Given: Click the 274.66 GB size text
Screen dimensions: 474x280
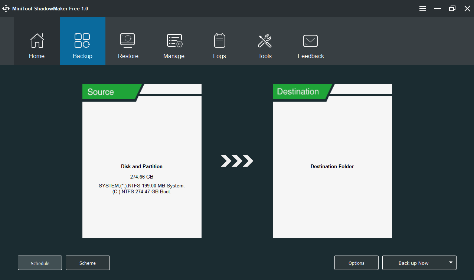Looking at the screenshot, I should pos(142,177).
